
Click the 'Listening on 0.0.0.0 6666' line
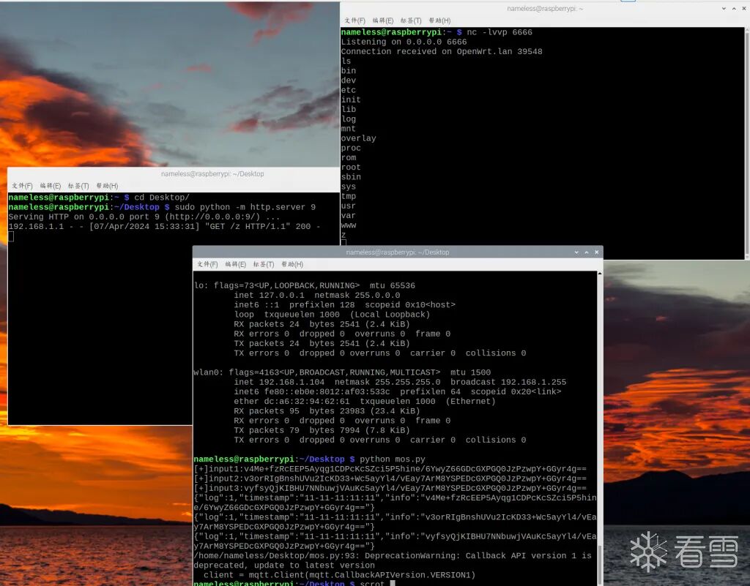pos(404,42)
